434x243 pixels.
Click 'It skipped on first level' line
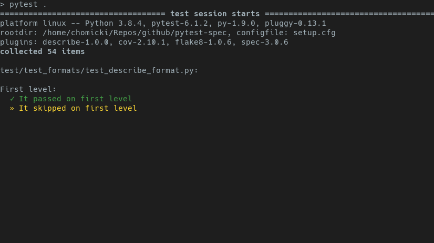point(78,108)
